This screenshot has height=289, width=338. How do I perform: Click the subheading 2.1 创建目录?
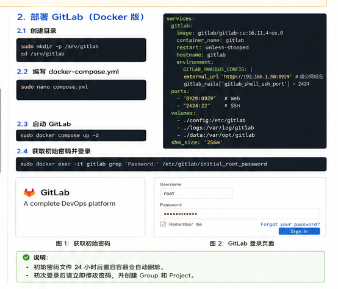[x=37, y=31]
